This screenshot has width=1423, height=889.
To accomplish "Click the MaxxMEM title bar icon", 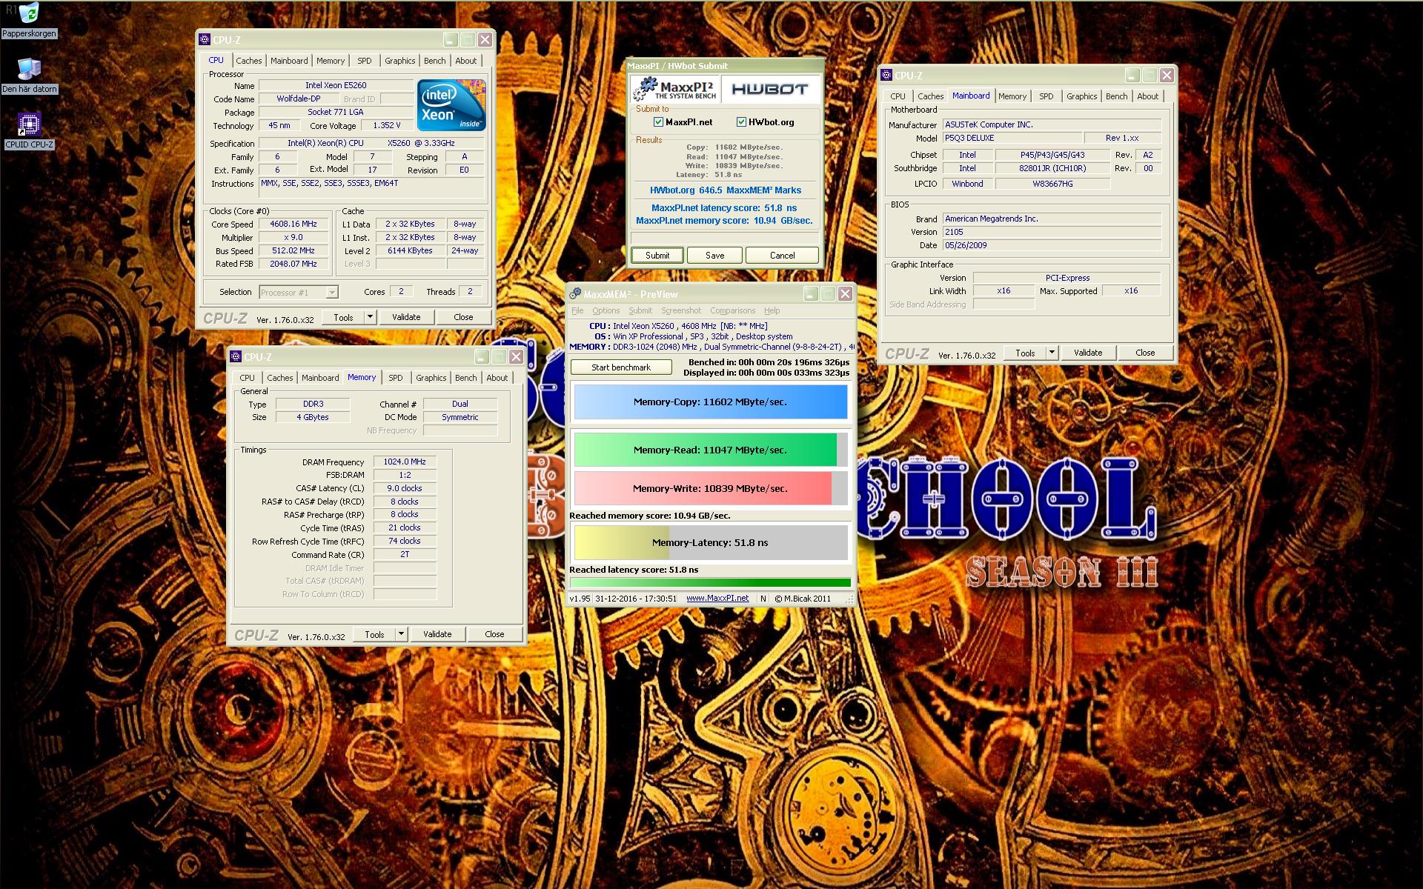I will (575, 294).
